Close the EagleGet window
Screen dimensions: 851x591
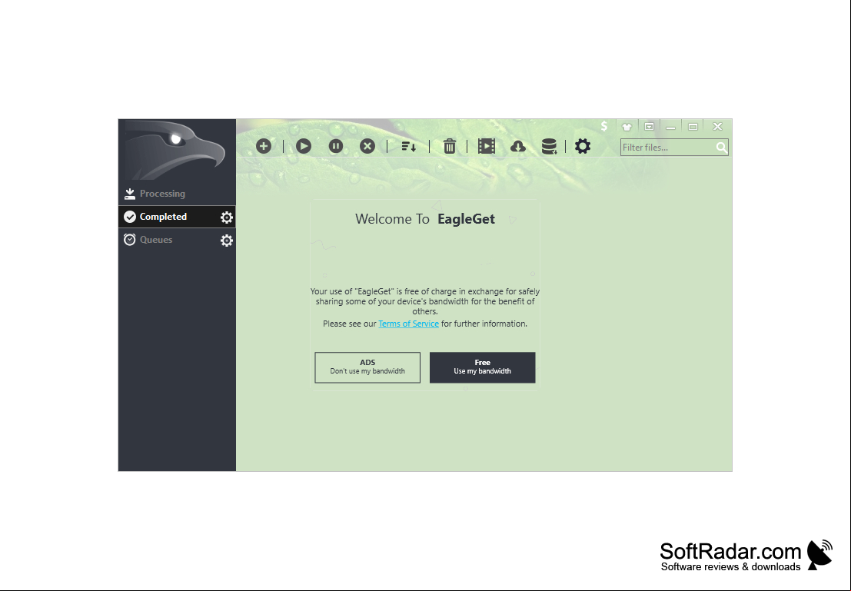point(717,127)
